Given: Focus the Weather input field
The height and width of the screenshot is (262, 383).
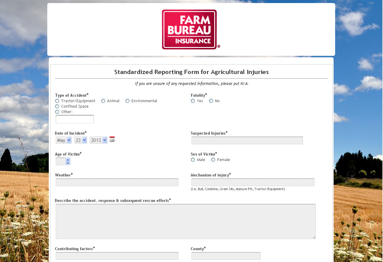Looking at the screenshot, I should point(117,182).
